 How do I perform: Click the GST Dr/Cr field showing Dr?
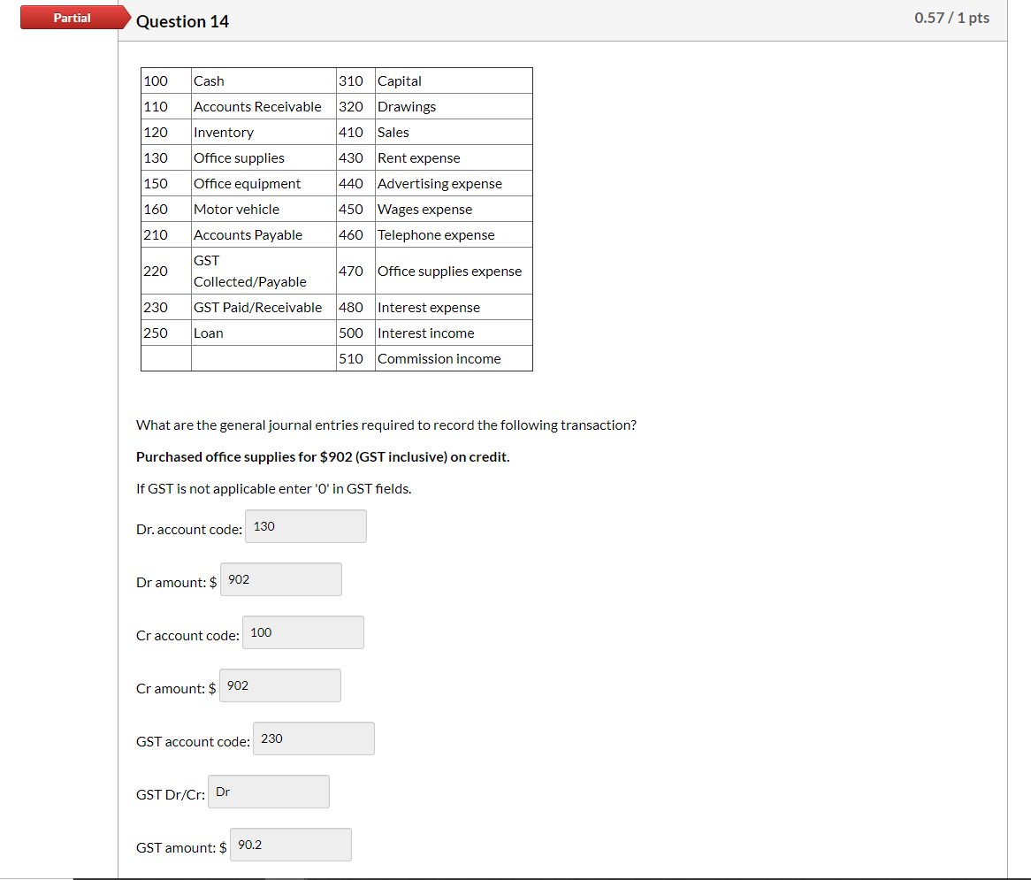[x=268, y=792]
